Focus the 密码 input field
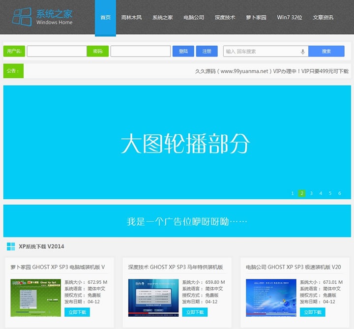 coord(141,51)
